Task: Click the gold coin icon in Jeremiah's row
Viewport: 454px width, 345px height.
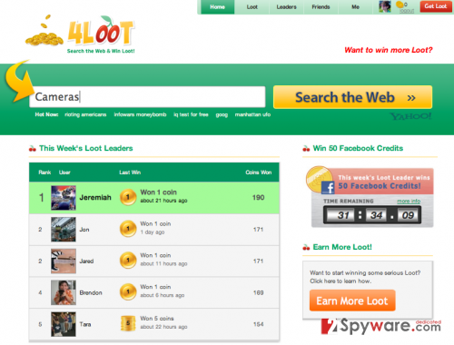Action: click(x=128, y=197)
